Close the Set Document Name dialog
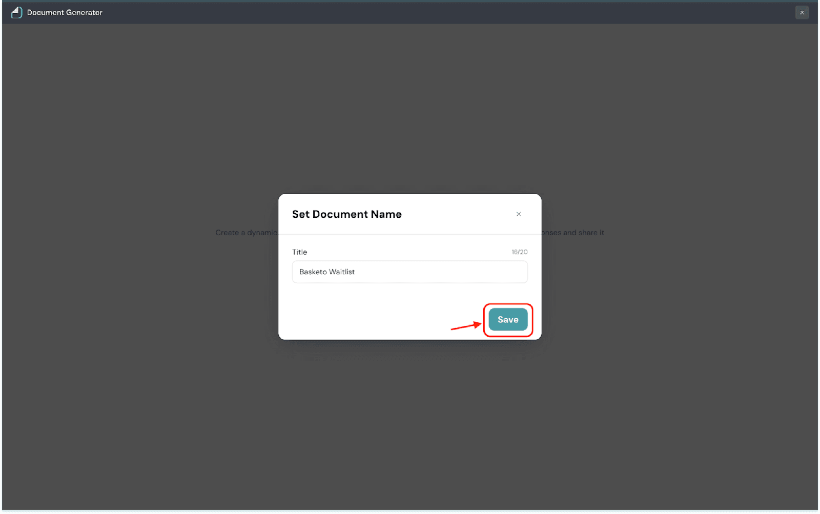Image resolution: width=820 pixels, height=514 pixels. [519, 214]
